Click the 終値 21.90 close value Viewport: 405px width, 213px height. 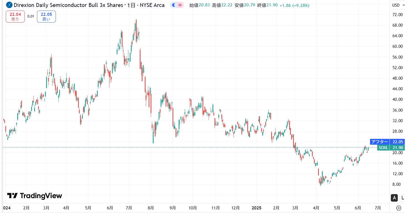click(x=267, y=5)
